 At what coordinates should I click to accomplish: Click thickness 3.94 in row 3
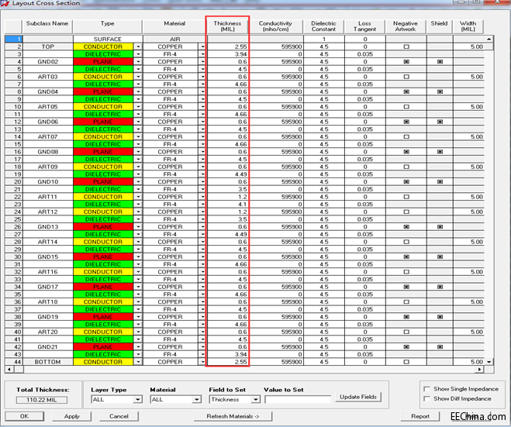pos(227,54)
